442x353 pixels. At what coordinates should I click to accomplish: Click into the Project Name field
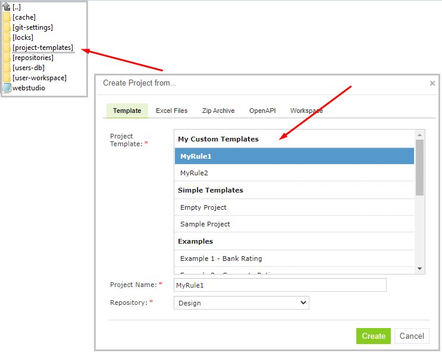[280, 285]
